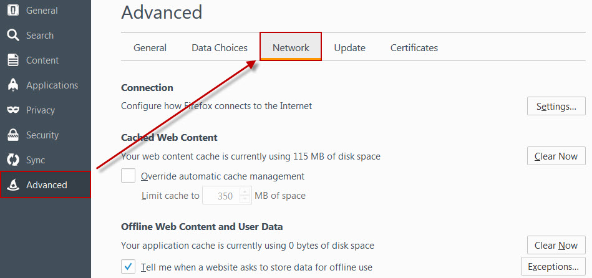
Task: Switch to the Data Choices tab
Action: (220, 48)
